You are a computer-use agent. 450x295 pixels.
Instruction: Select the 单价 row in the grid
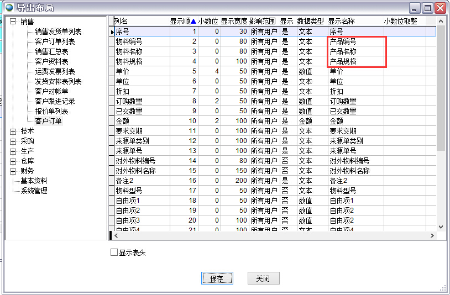(141, 71)
